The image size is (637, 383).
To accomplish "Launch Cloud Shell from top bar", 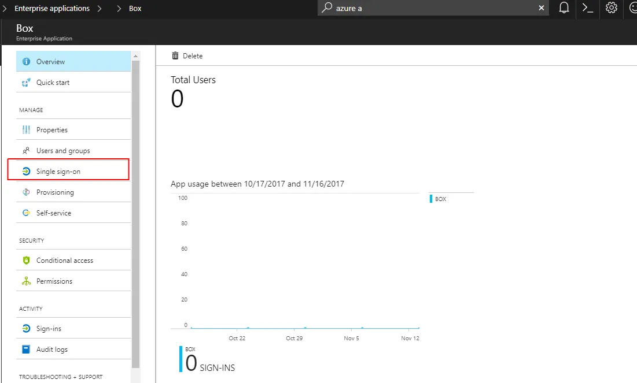I will [587, 8].
